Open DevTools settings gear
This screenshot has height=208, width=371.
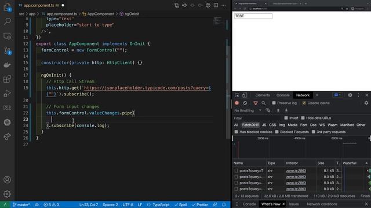[x=350, y=95]
